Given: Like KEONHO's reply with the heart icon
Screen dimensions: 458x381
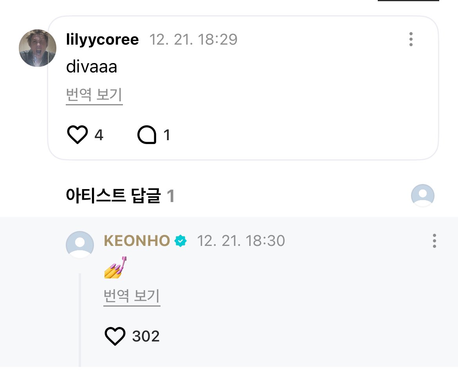Looking at the screenshot, I should (x=115, y=336).
